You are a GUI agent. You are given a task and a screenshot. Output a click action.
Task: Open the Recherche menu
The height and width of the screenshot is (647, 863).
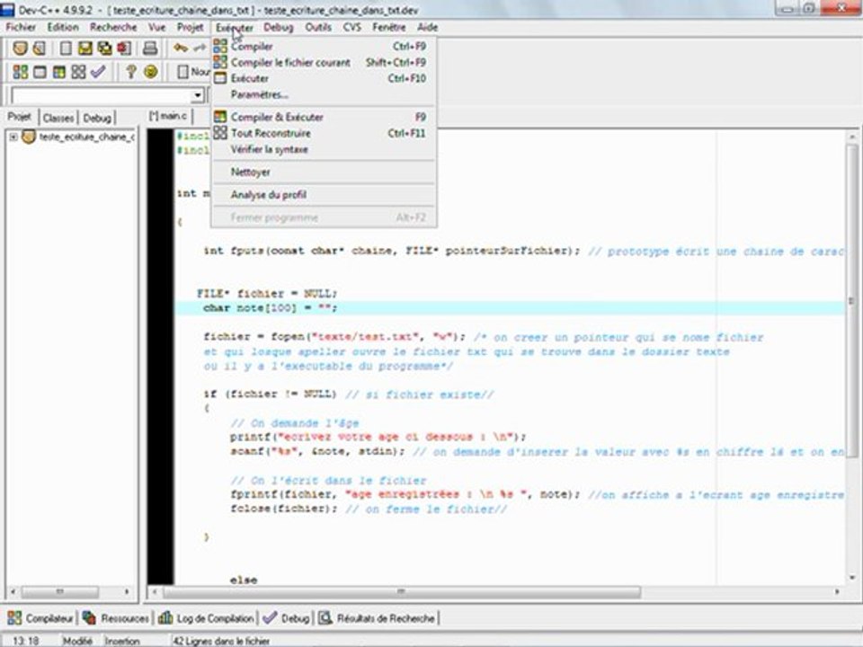point(113,27)
